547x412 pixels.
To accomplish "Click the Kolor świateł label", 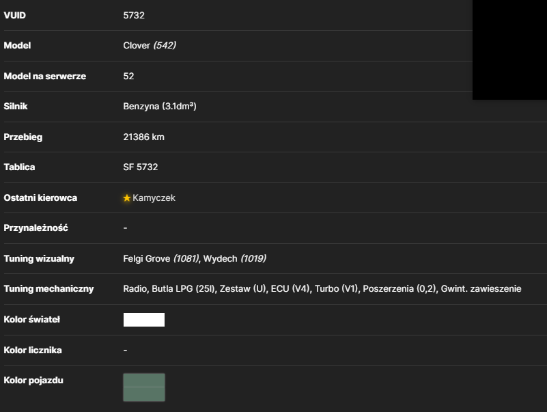I will (31, 320).
